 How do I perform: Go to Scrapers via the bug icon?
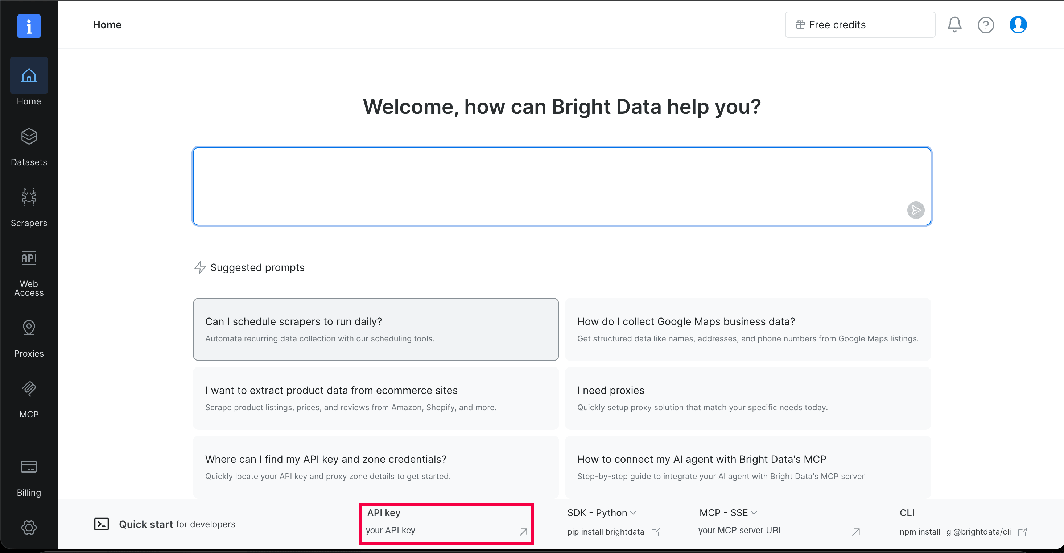(x=29, y=197)
